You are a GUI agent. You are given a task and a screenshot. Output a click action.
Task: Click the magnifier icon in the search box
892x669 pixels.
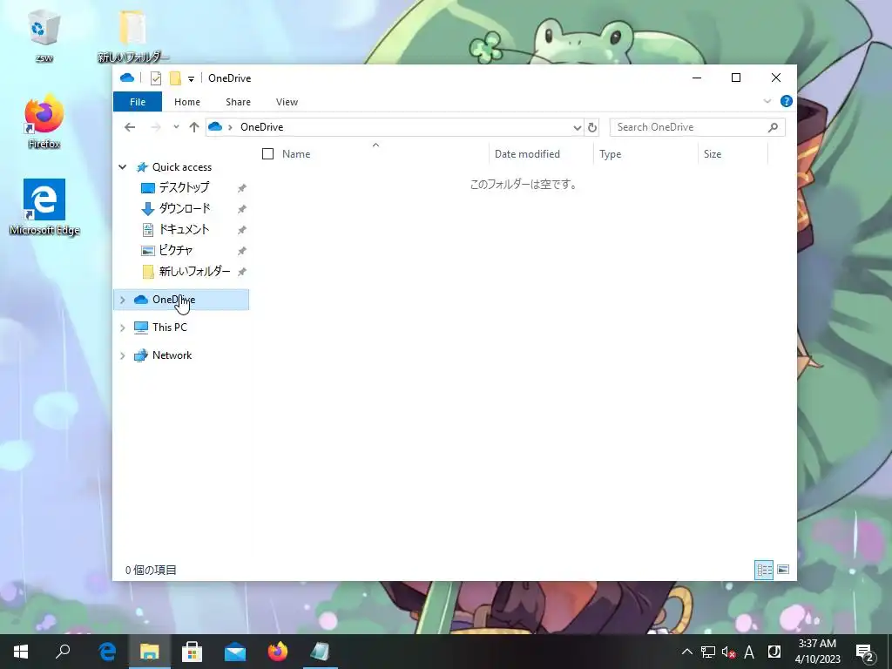click(773, 127)
